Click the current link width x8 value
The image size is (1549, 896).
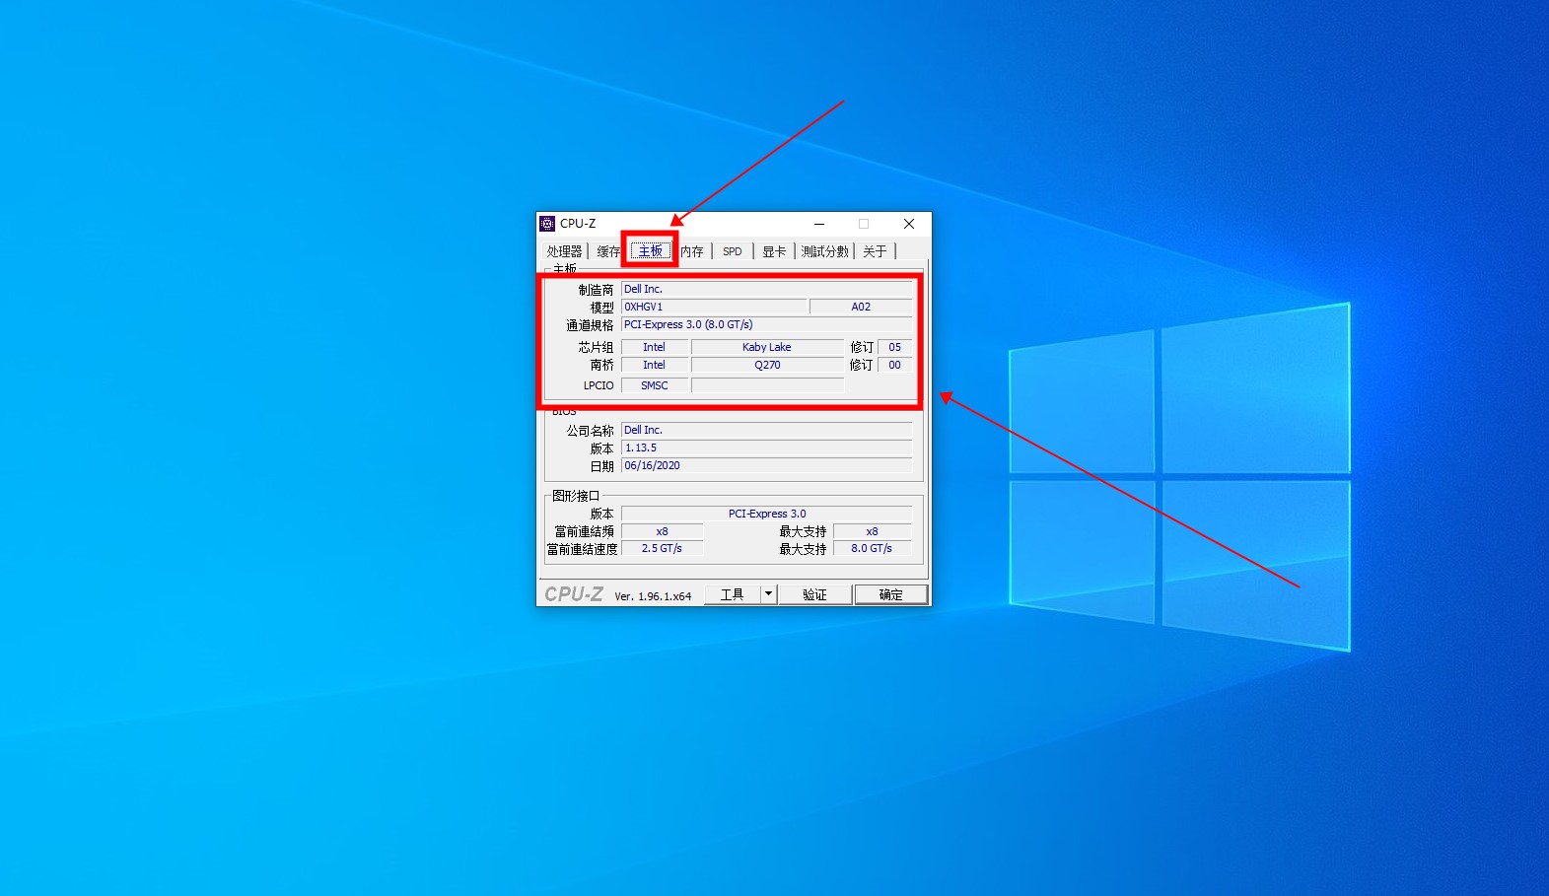click(x=663, y=531)
